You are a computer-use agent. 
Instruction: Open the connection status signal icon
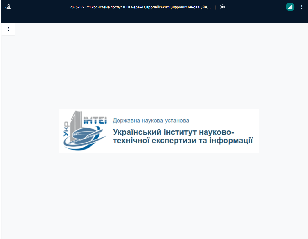[x=290, y=7]
